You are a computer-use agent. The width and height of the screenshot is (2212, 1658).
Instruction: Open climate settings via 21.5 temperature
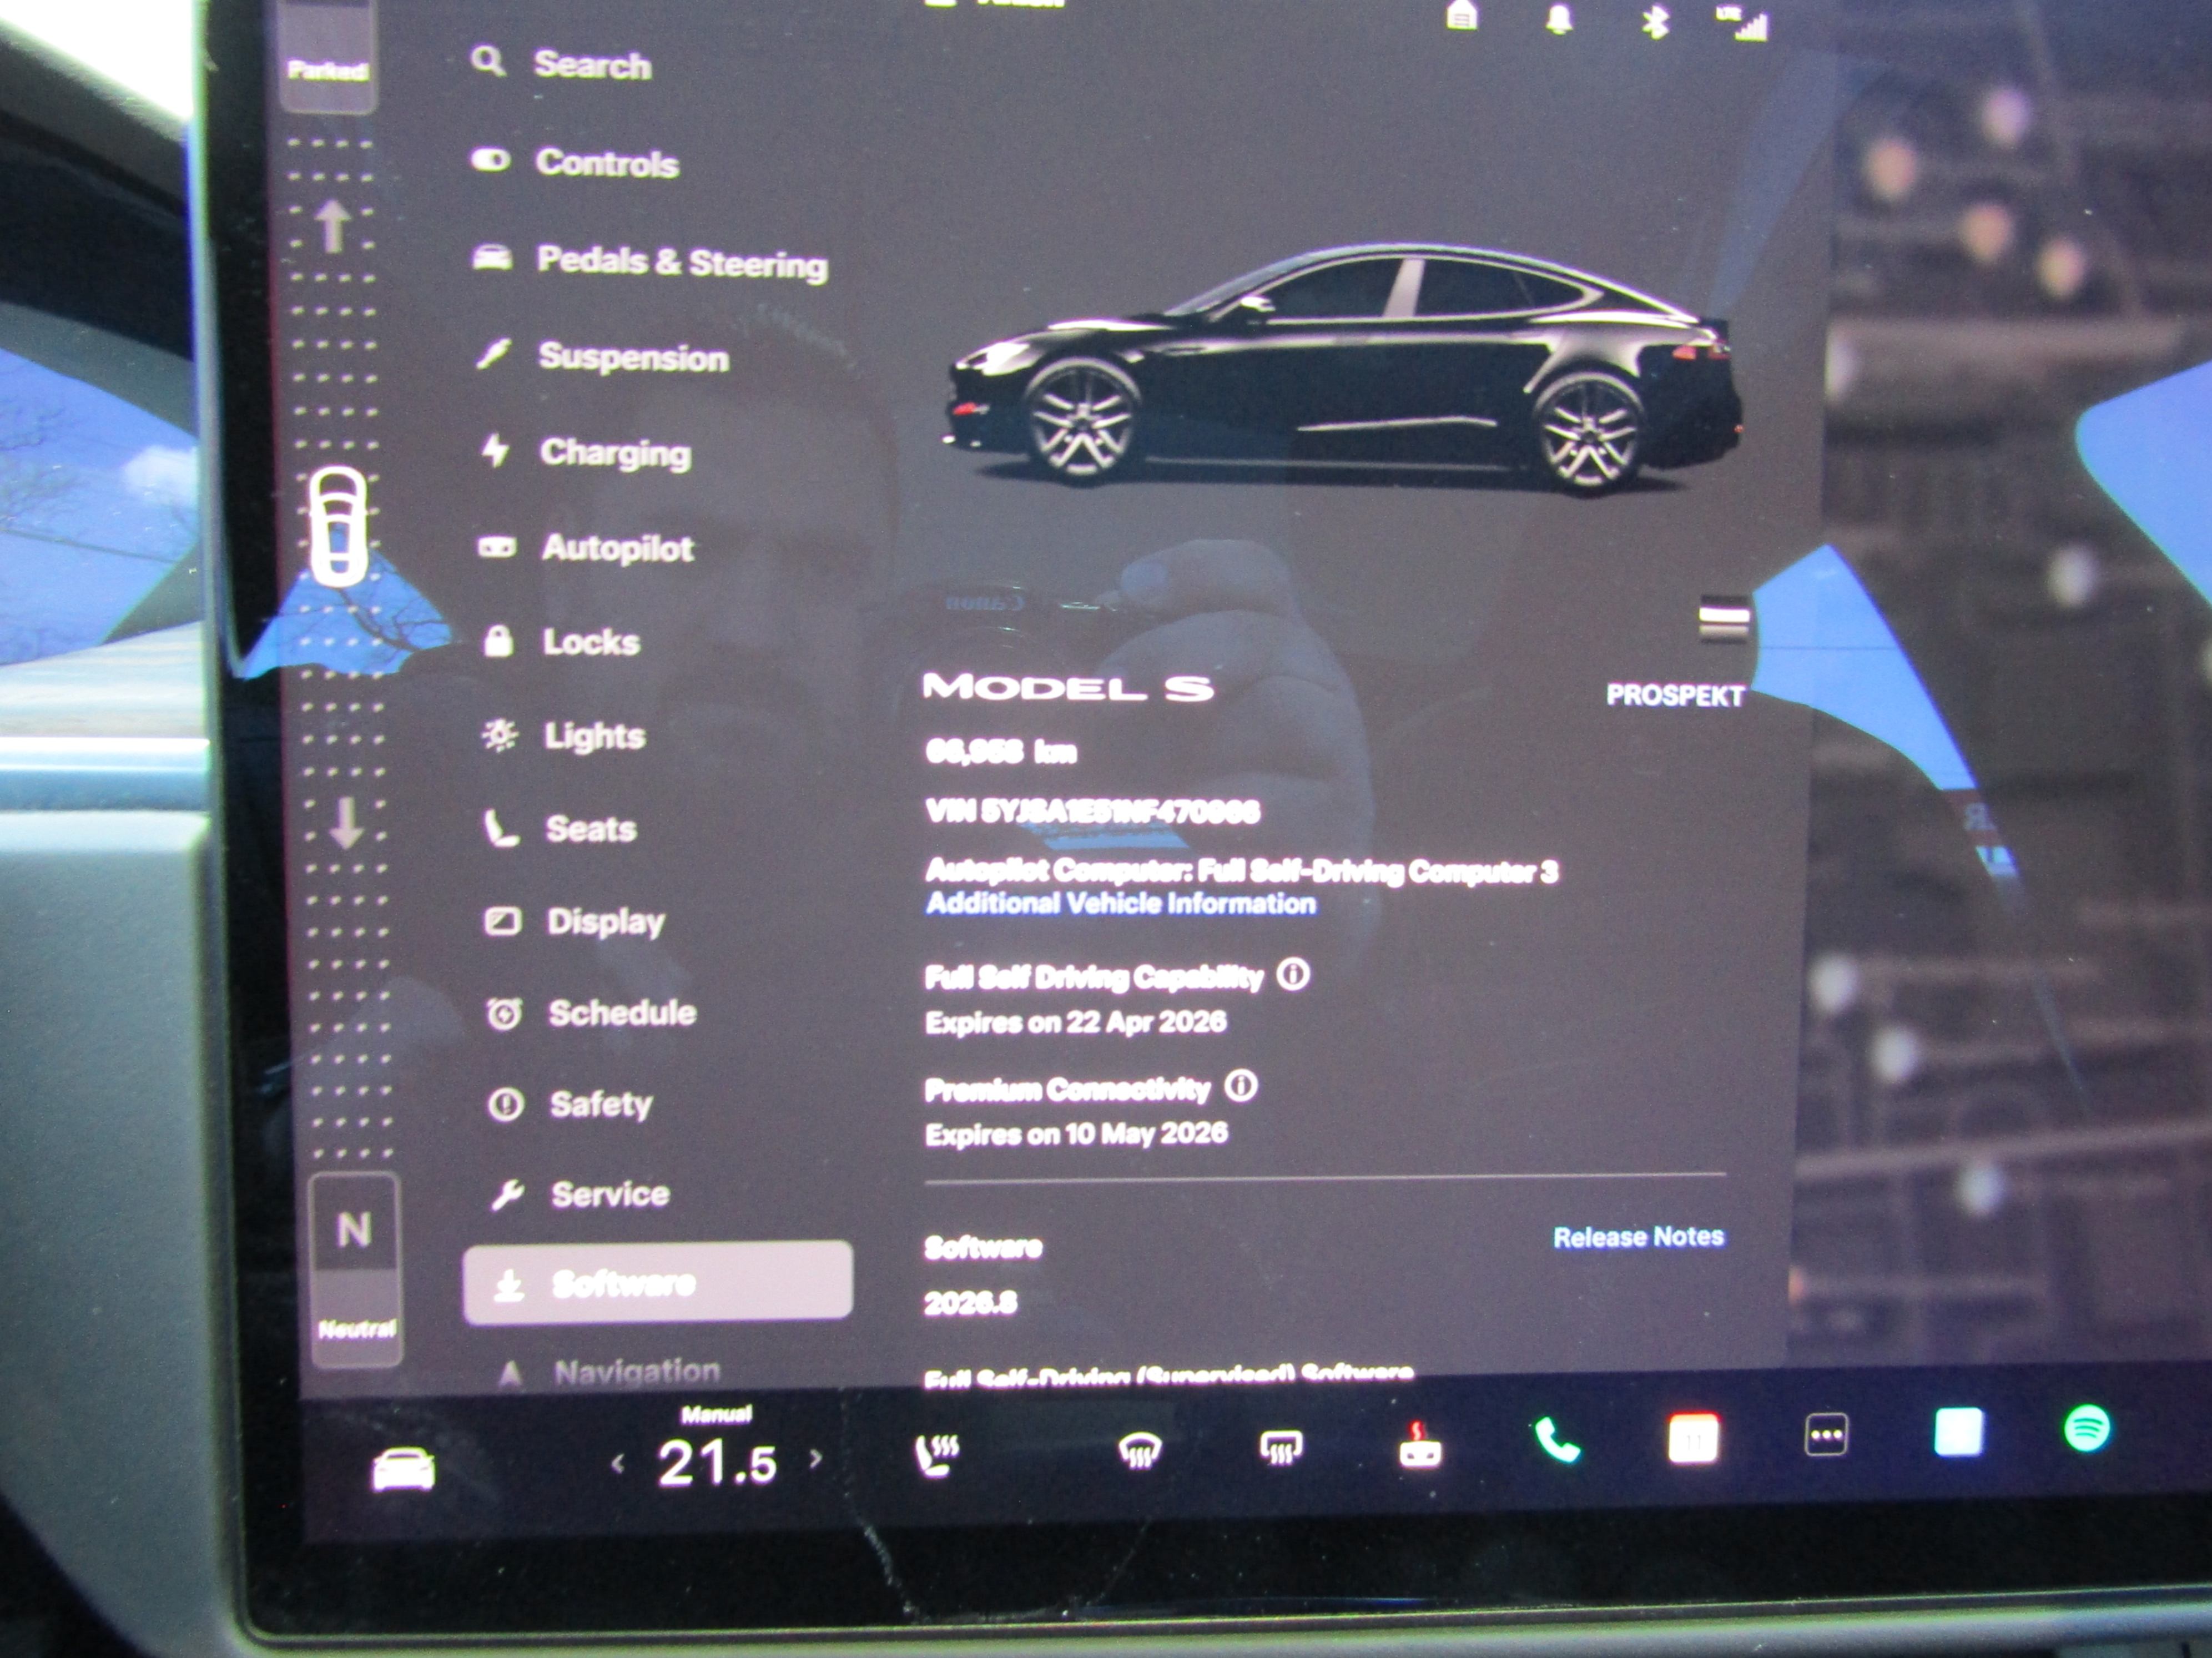click(717, 1463)
